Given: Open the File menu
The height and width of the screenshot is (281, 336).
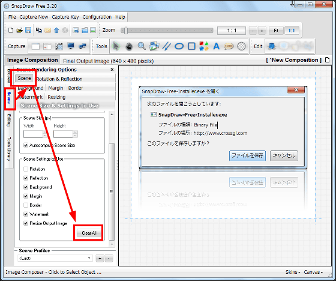Looking at the screenshot, I should 12,17.
